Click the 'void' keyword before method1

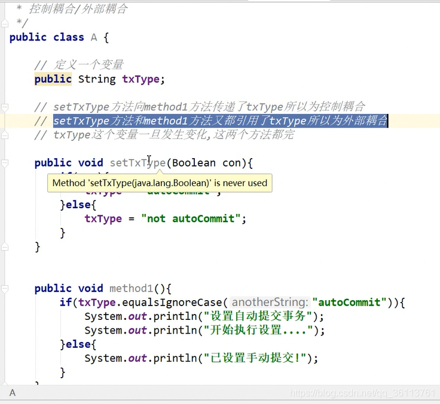tap(91, 288)
